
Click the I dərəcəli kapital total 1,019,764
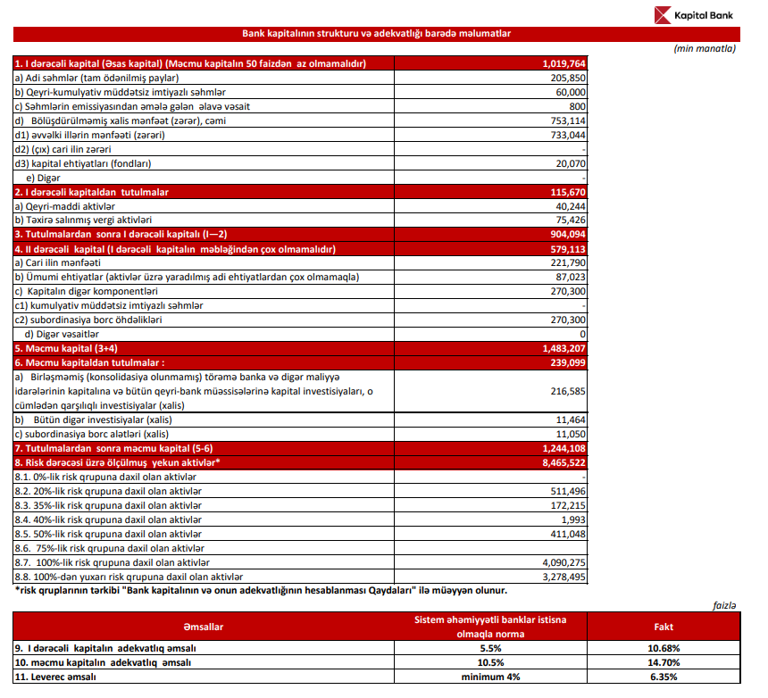coord(563,63)
